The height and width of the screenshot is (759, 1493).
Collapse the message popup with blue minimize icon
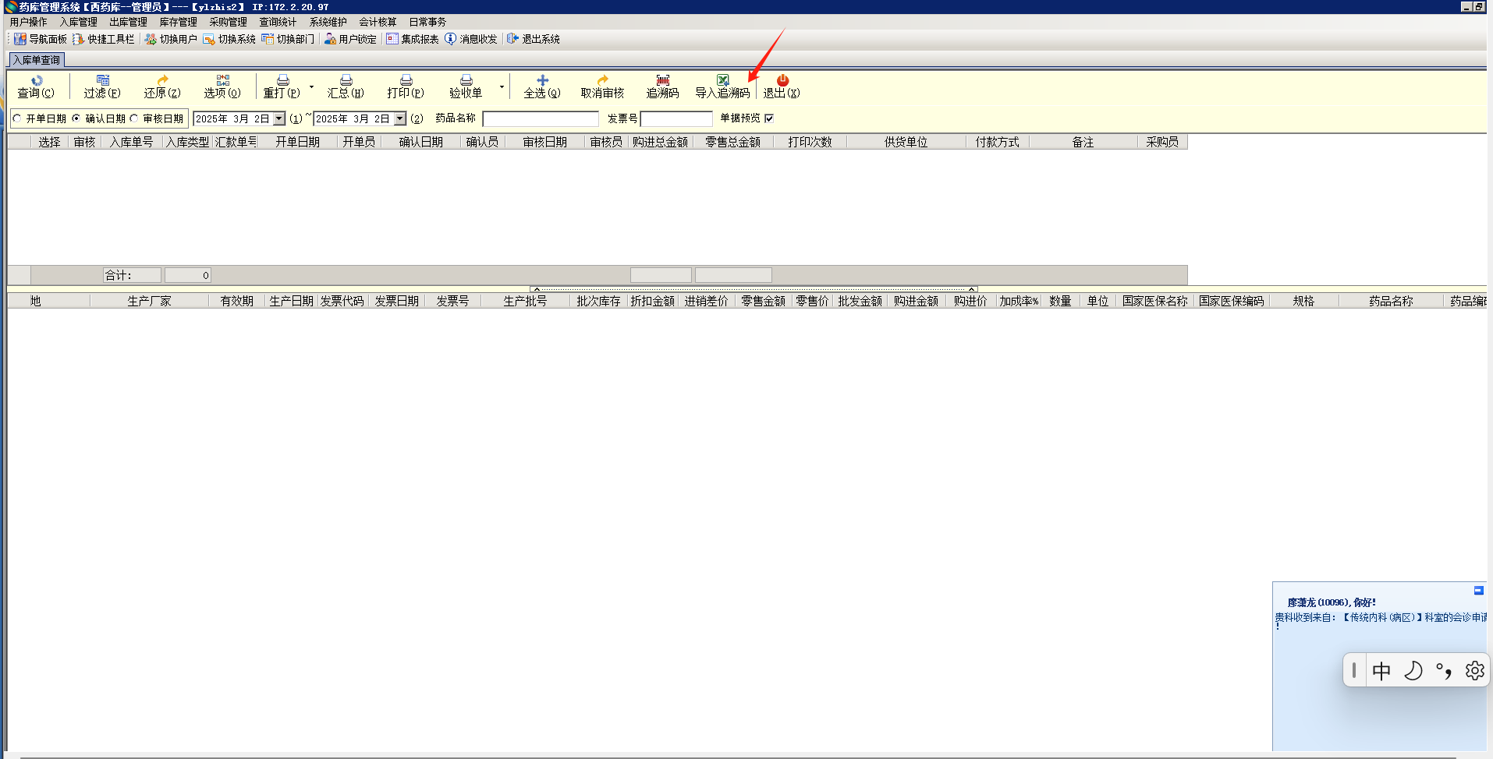tap(1478, 591)
